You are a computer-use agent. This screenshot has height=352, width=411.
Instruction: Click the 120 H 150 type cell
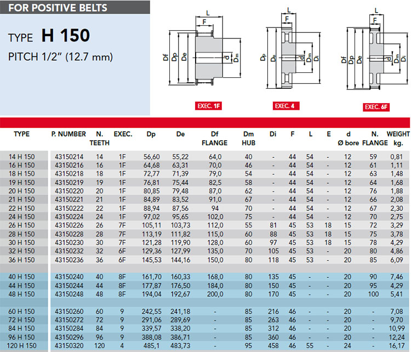click(22, 346)
